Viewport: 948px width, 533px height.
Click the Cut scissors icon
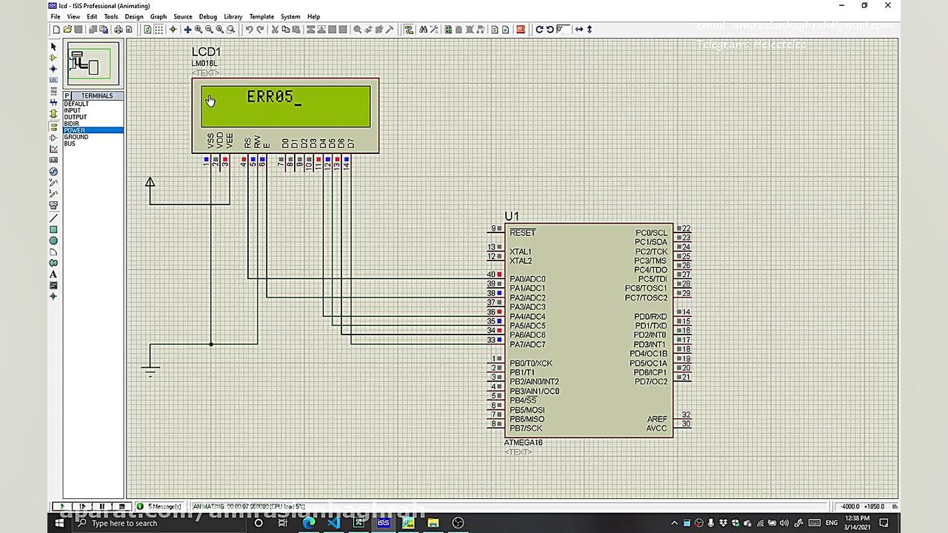(275, 30)
